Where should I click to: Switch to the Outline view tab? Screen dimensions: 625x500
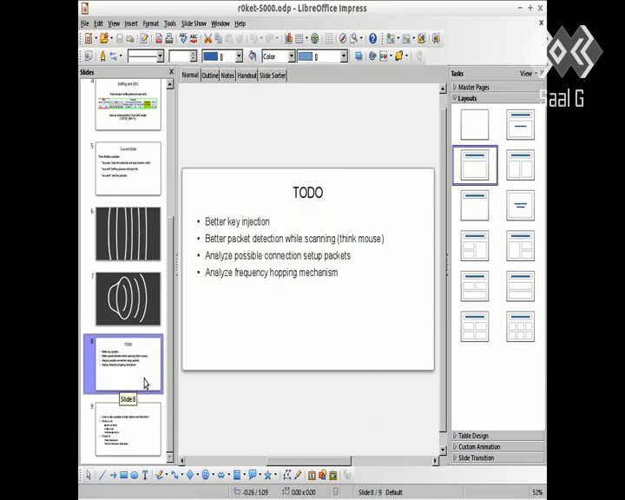210,76
